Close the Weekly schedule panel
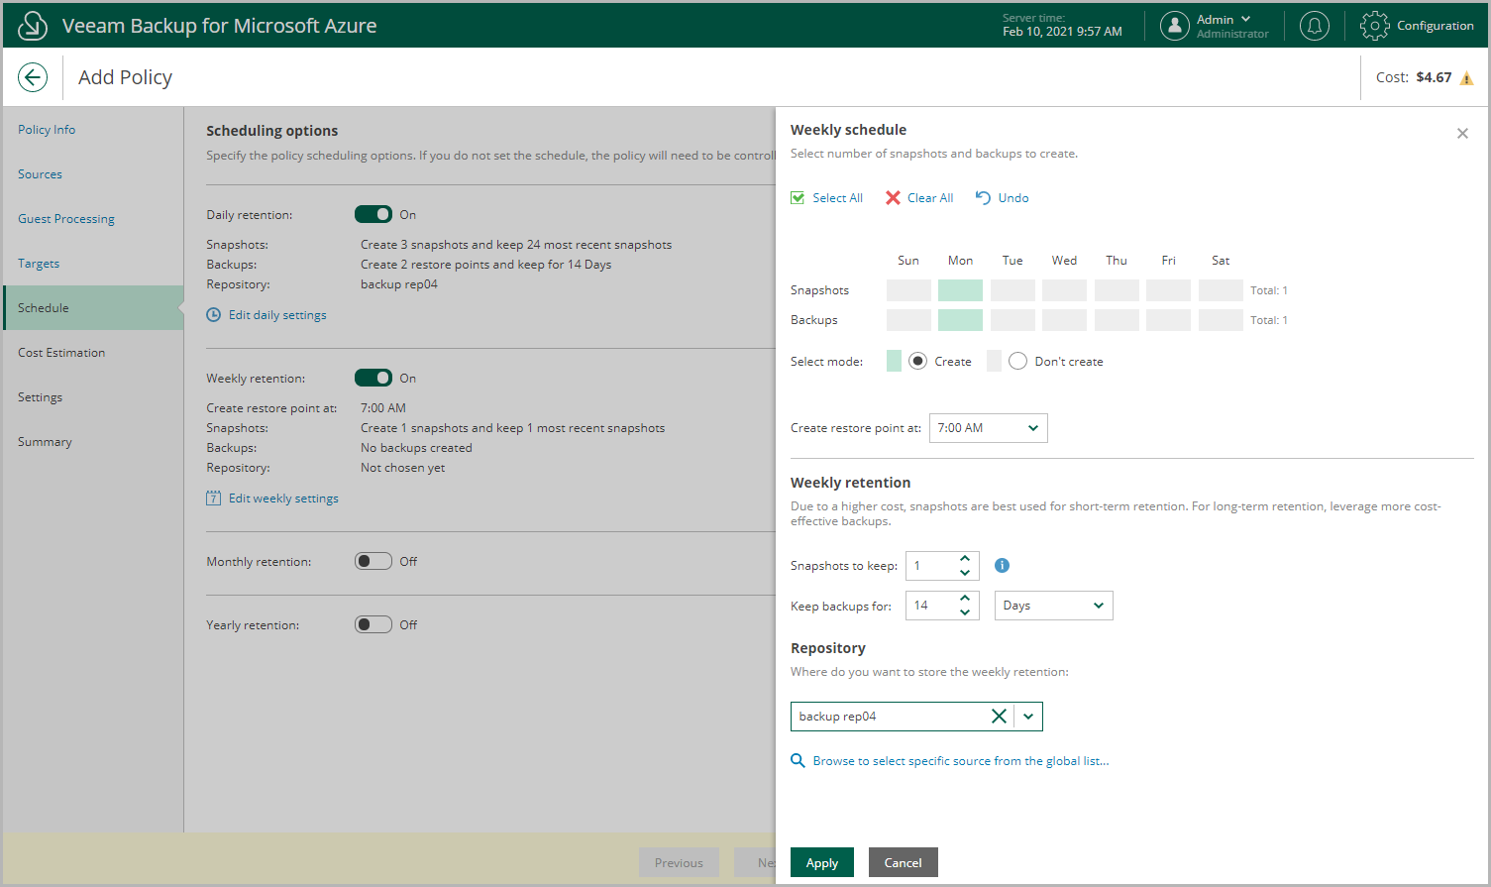The height and width of the screenshot is (887, 1491). 1462,133
